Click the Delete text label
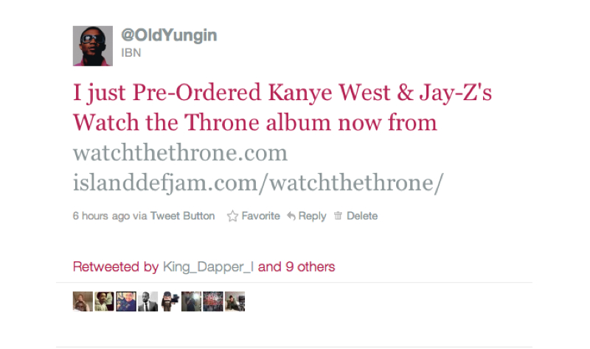The width and height of the screenshot is (590, 349). pyautogui.click(x=362, y=216)
